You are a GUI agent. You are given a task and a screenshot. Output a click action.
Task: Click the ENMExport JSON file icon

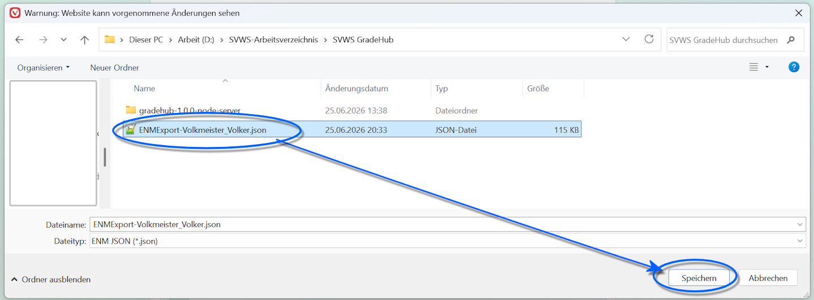click(x=131, y=129)
